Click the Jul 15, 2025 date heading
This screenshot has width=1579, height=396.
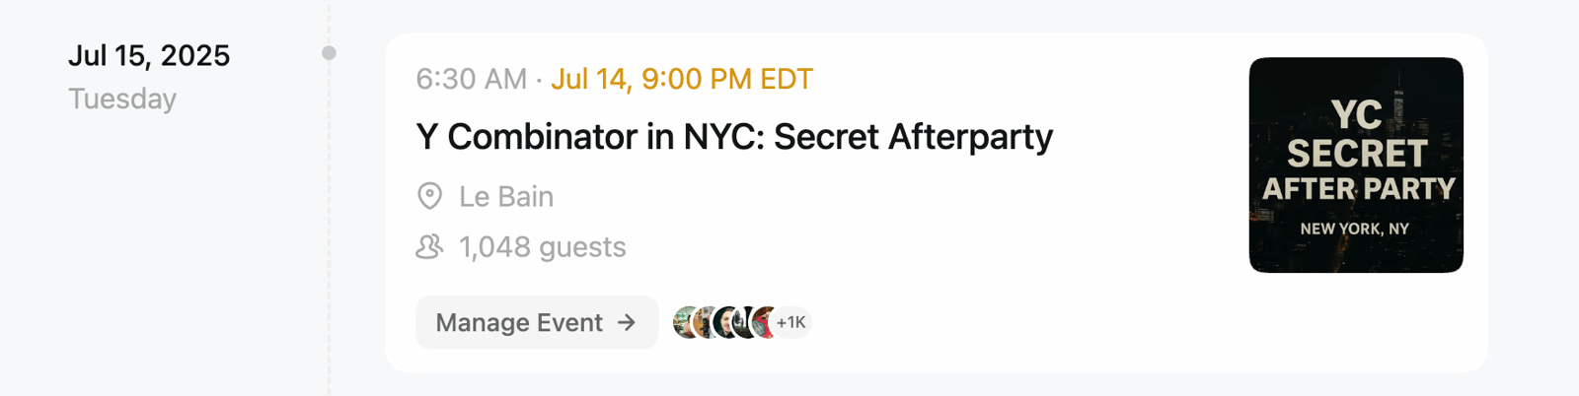click(149, 55)
